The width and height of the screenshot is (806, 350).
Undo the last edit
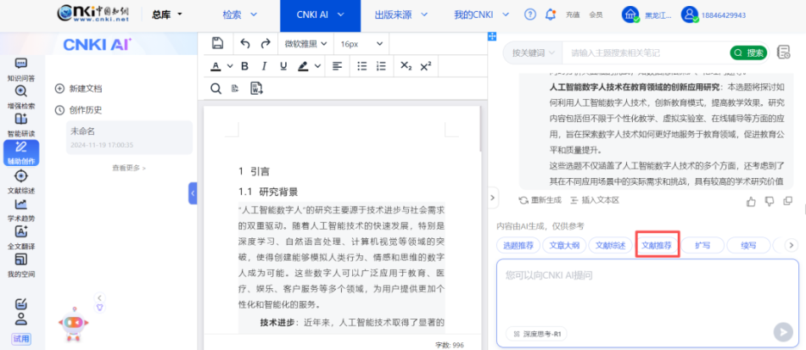(245, 43)
